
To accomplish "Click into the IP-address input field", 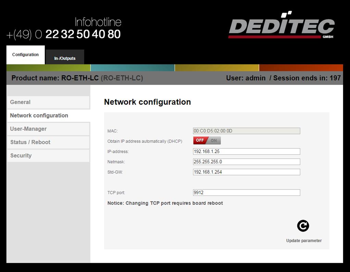I will click(246, 151).
